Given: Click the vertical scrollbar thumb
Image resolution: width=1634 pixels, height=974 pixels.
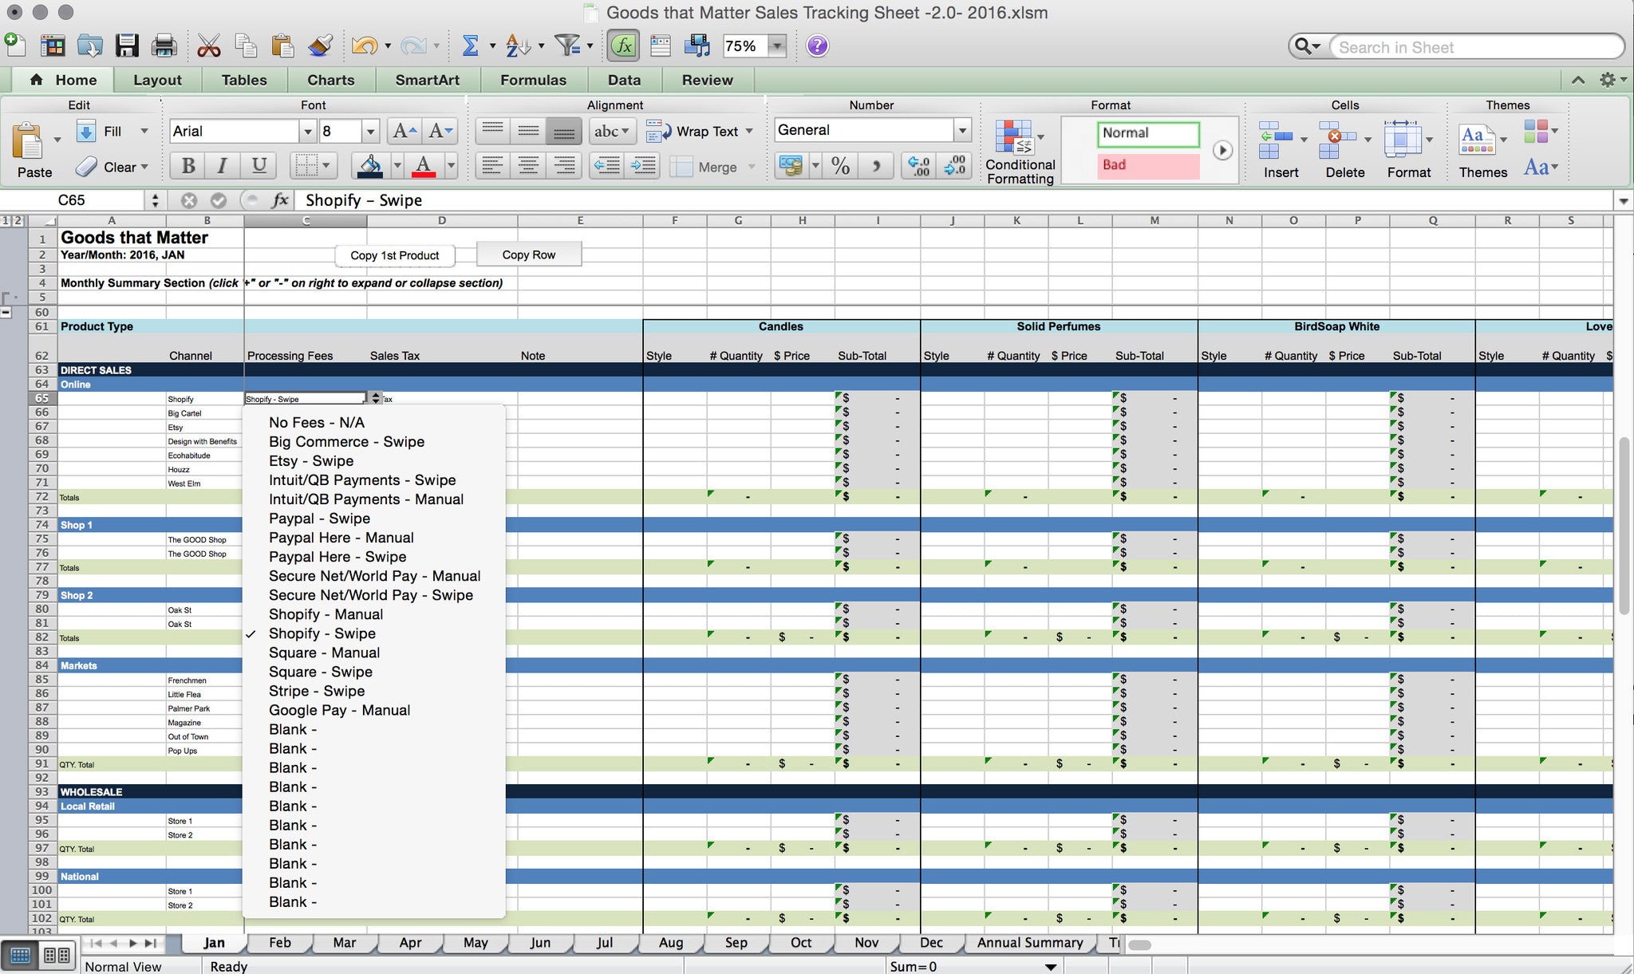Looking at the screenshot, I should (1624, 525).
